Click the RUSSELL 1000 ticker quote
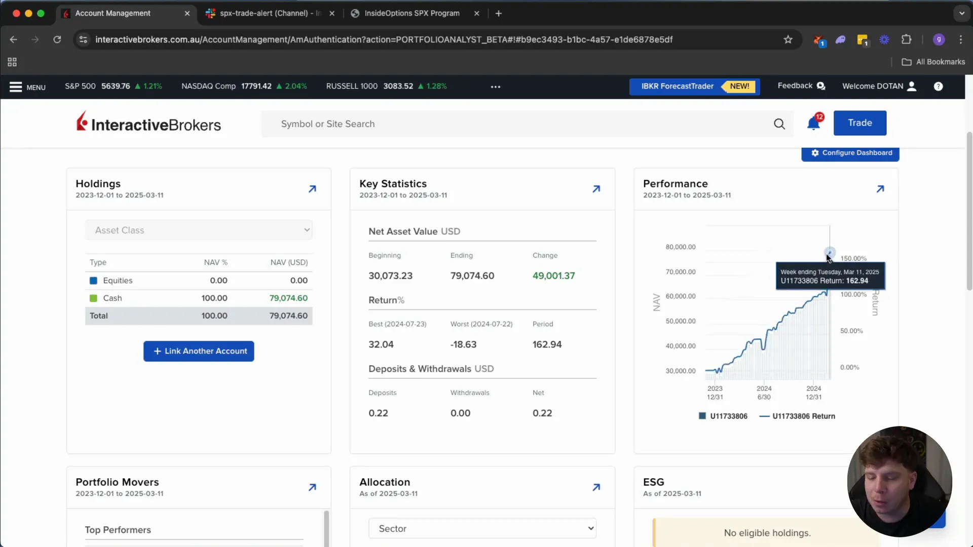The height and width of the screenshot is (547, 973). (386, 87)
